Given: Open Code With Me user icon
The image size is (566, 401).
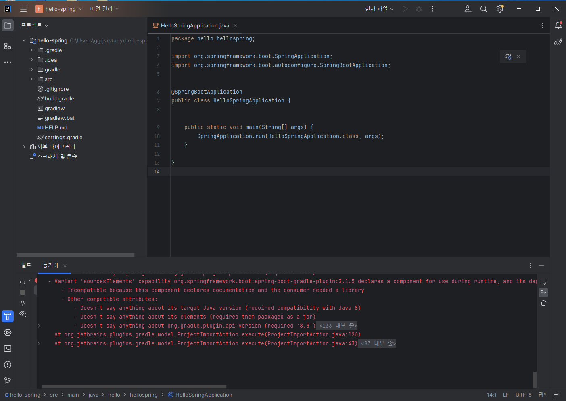Looking at the screenshot, I should click(x=468, y=9).
